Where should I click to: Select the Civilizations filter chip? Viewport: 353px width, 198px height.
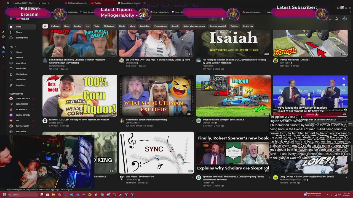click(109, 26)
